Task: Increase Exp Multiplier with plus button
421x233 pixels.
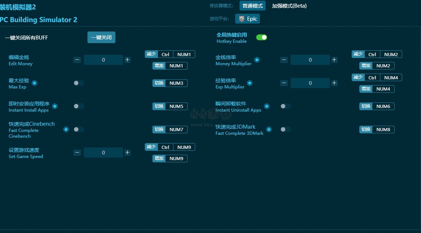Action: [x=334, y=83]
